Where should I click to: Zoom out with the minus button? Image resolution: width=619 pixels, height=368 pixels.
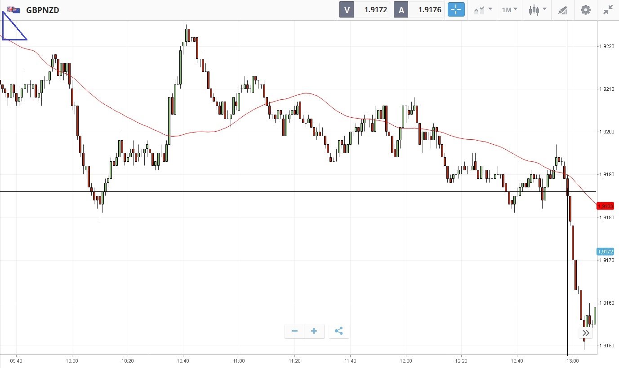pyautogui.click(x=294, y=331)
